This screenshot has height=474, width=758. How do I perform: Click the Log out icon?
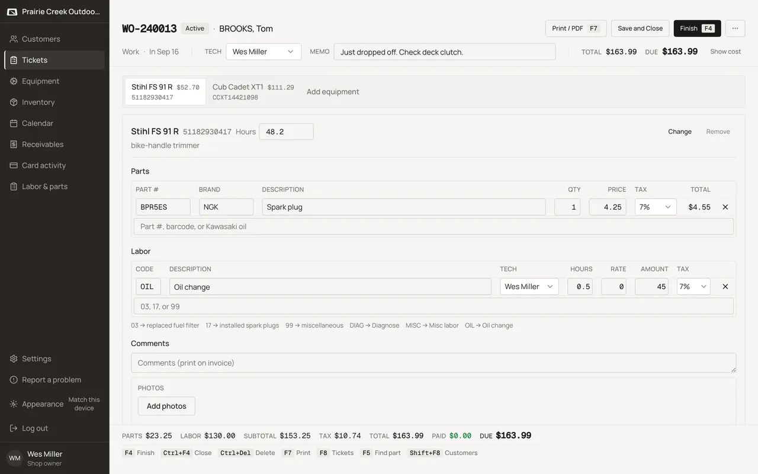point(14,428)
